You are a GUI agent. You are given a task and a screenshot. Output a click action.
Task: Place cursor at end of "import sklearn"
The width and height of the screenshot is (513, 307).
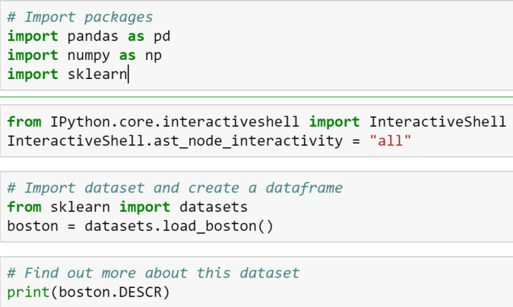[x=128, y=74]
